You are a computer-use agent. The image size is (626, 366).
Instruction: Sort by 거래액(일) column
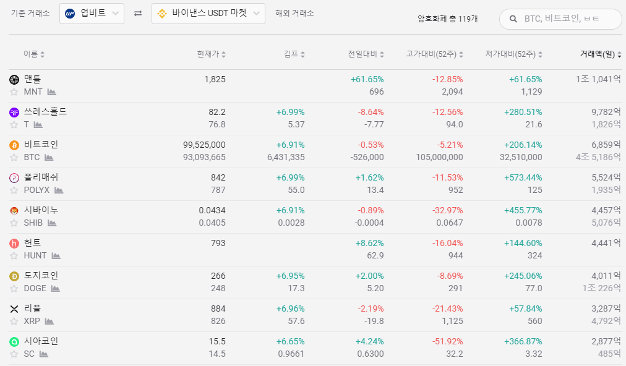click(601, 54)
